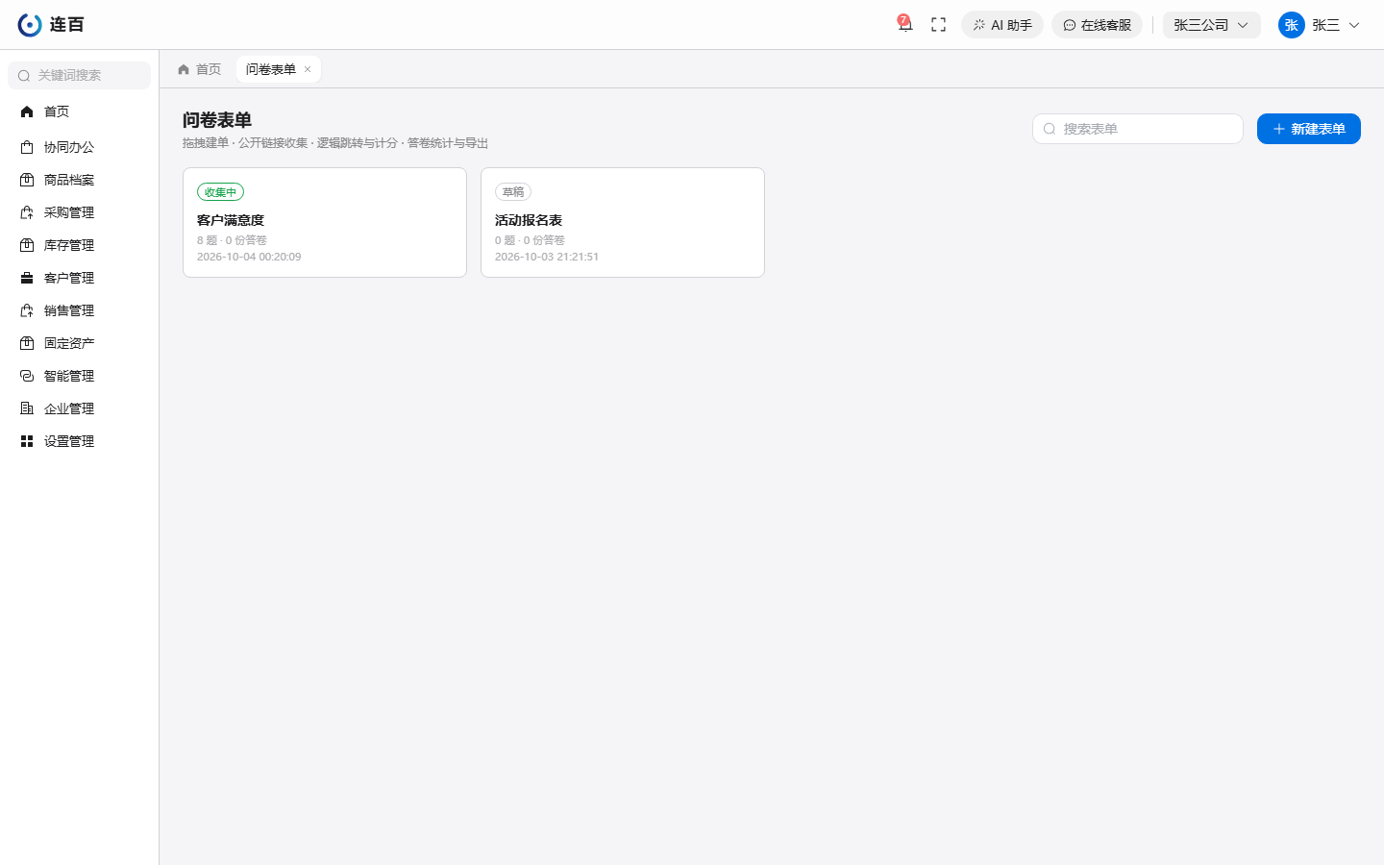The height and width of the screenshot is (865, 1384).
Task: Open the notification bell icon
Action: tap(904, 25)
